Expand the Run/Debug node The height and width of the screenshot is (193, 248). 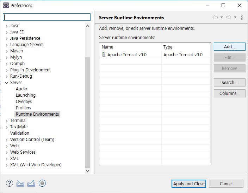[x=6, y=77]
